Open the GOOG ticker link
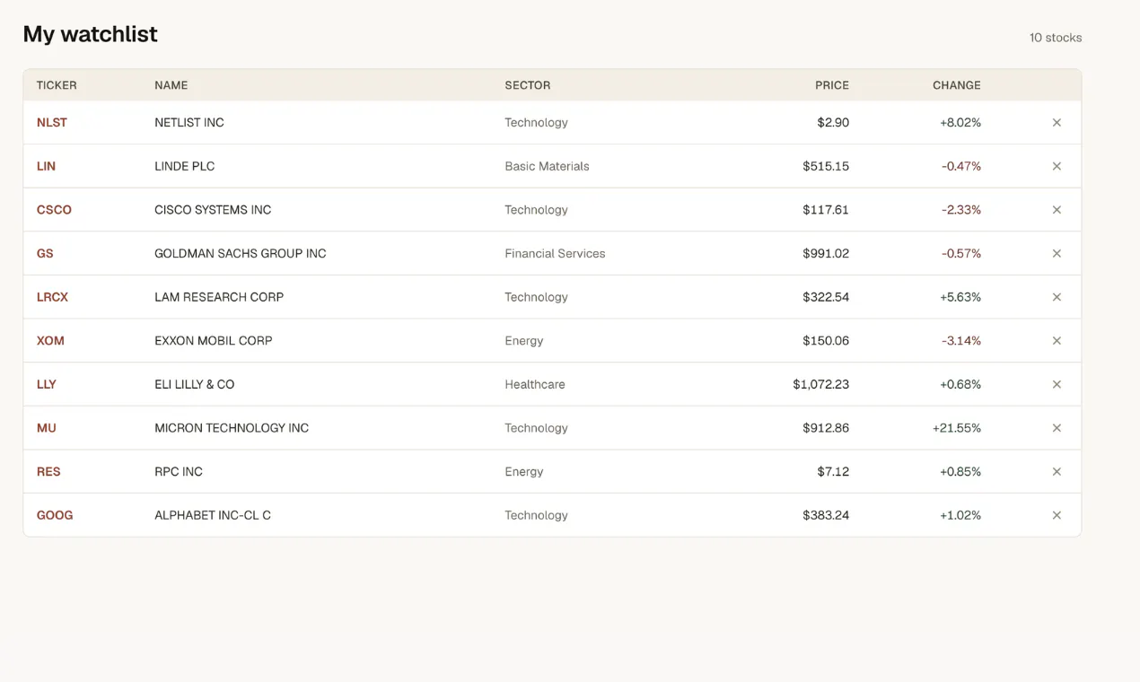The height and width of the screenshot is (682, 1140). click(55, 515)
